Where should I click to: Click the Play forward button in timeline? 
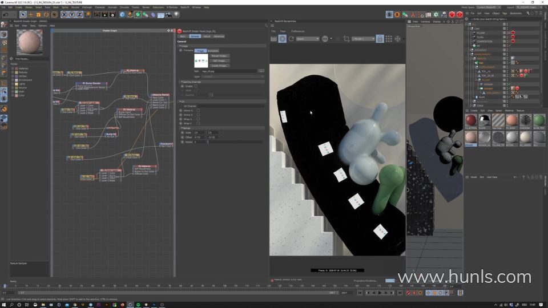pos(380,293)
